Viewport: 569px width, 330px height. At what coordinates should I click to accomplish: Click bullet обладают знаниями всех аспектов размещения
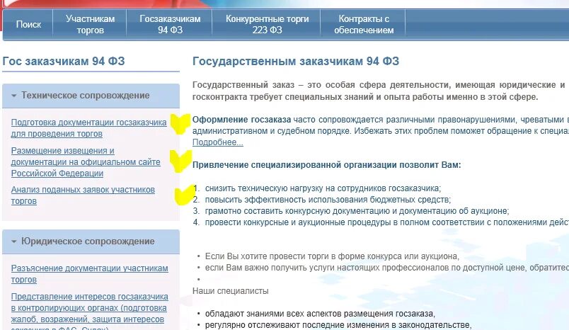pos(320,314)
